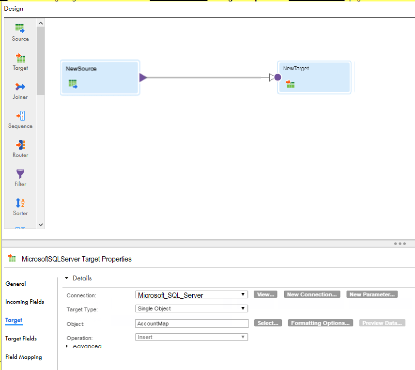The width and height of the screenshot is (415, 370).
Task: Click the Object field containing AccountMap
Action: 191,323
